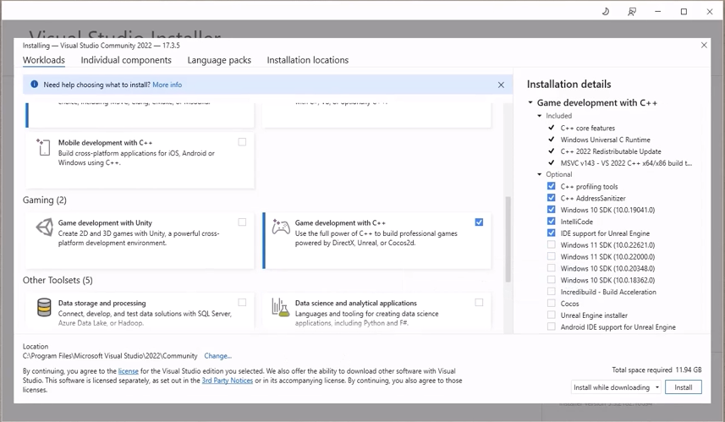Enable Windows 11 SDK (10.0.22621.0)

[x=551, y=244]
